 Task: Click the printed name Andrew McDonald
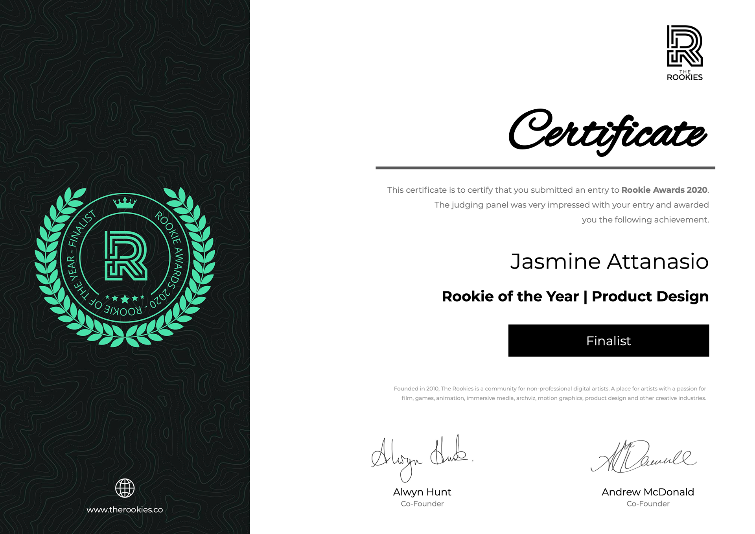[x=648, y=492]
